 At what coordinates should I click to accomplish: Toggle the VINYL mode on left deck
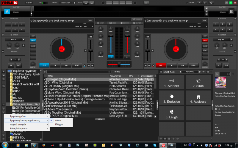[33, 40]
